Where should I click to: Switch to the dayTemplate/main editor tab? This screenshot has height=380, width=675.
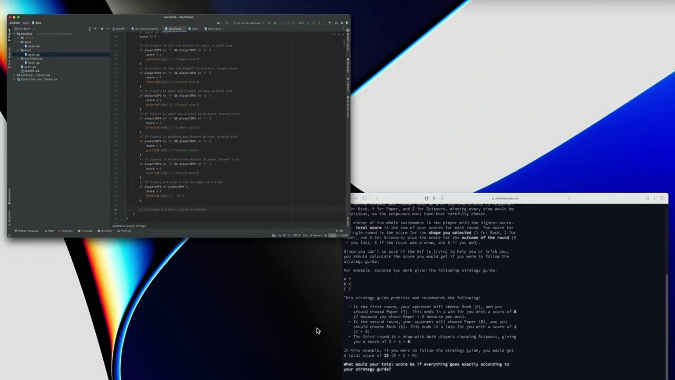pyautogui.click(x=146, y=29)
